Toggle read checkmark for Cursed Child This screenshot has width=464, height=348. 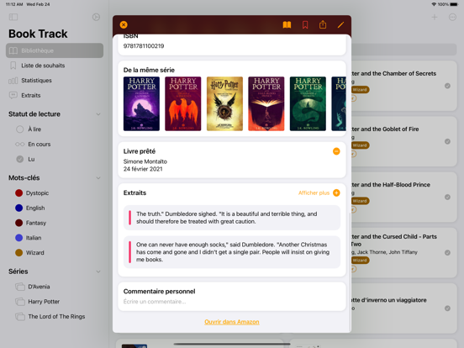(447, 253)
